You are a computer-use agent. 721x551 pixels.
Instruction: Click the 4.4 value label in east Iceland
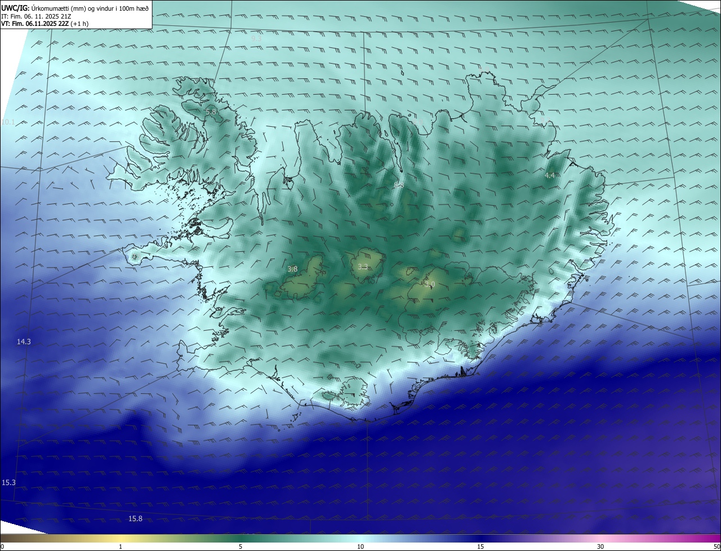pyautogui.click(x=550, y=176)
